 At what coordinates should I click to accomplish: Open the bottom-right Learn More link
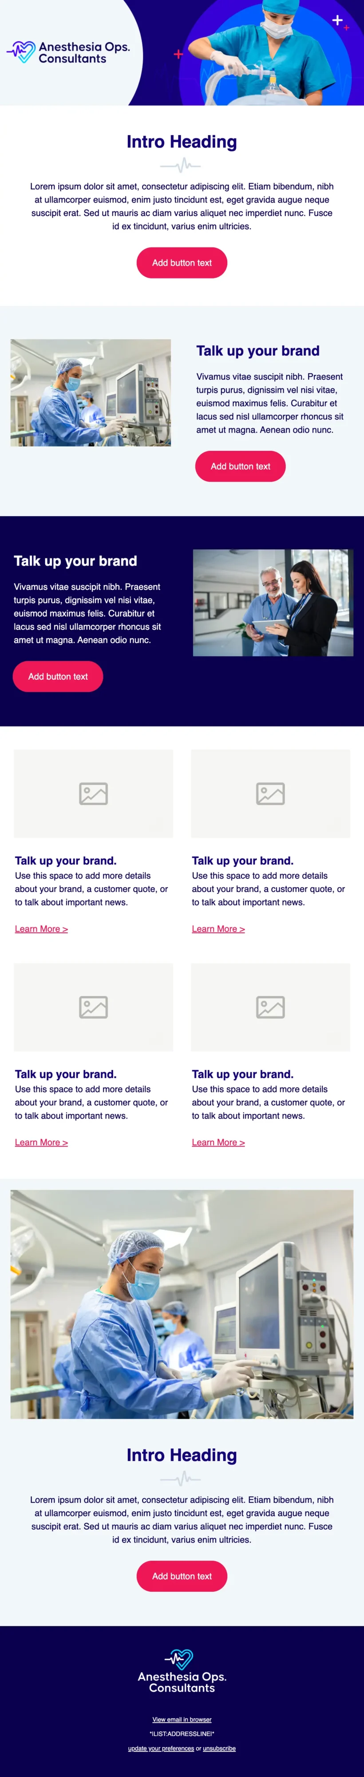[x=218, y=1142]
